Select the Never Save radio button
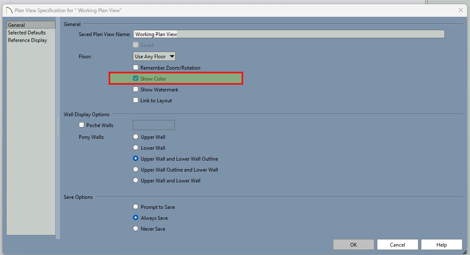Screen dimensions: 470x255 tap(135, 229)
